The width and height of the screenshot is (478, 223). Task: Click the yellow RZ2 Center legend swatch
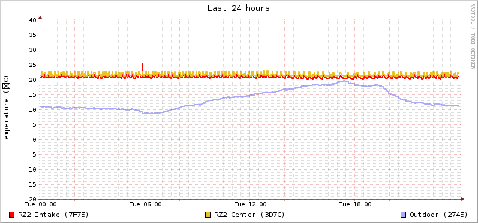(x=208, y=215)
